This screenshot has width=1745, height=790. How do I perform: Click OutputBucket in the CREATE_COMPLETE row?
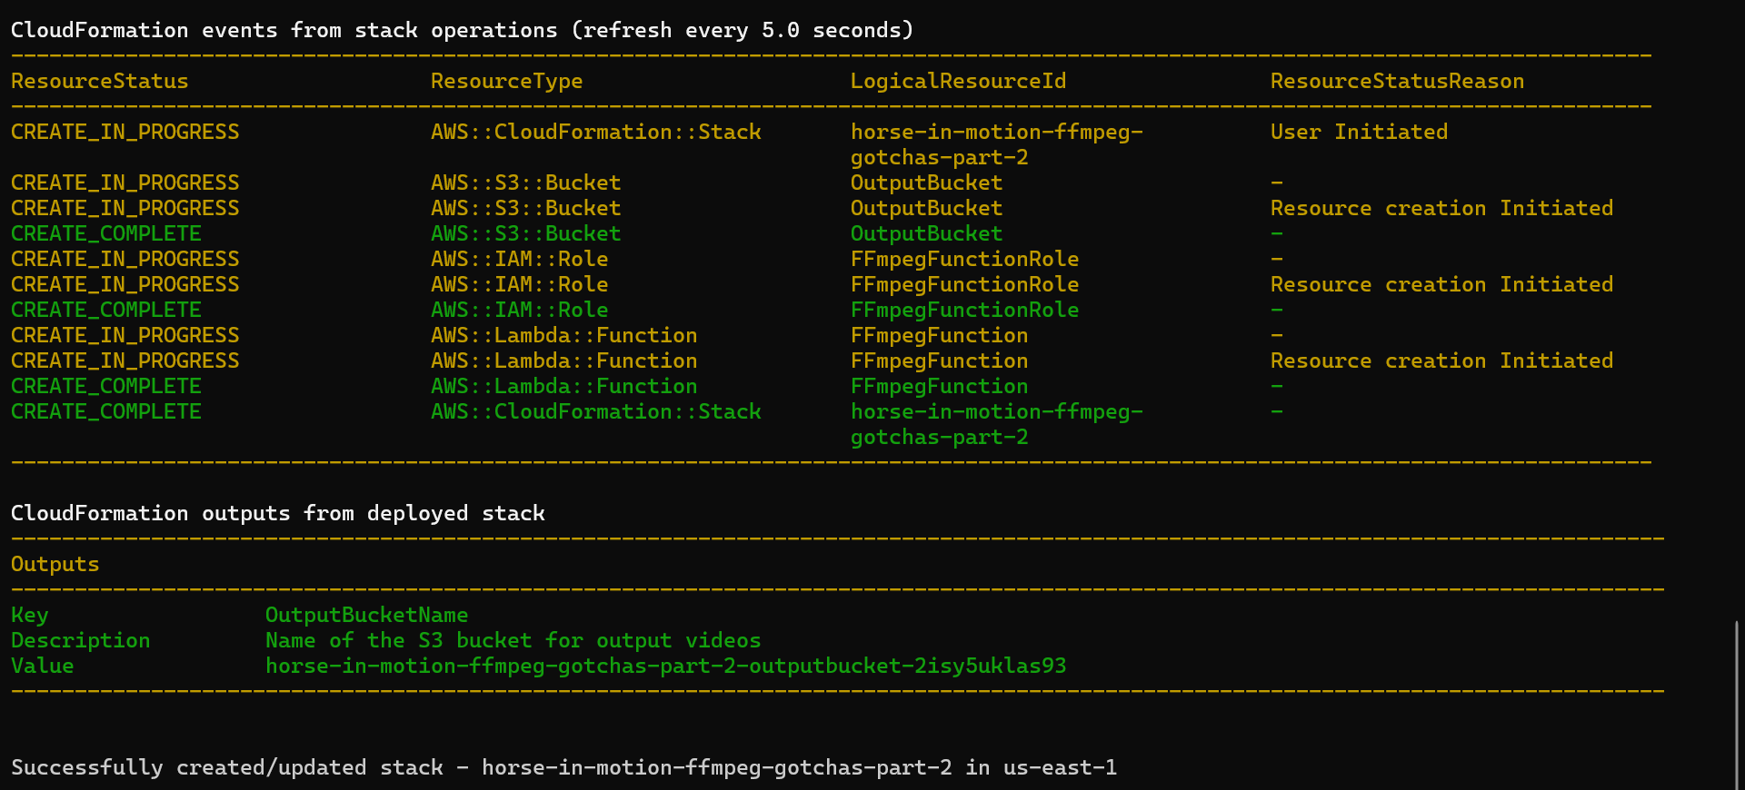tap(926, 234)
